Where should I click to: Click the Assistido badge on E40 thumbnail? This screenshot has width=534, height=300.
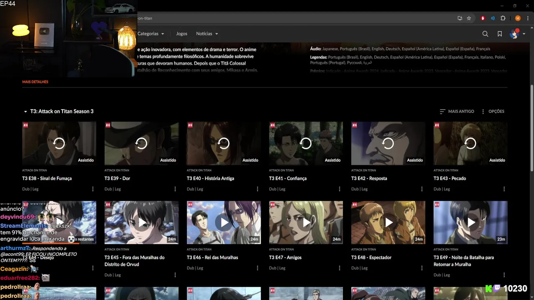coord(250,160)
